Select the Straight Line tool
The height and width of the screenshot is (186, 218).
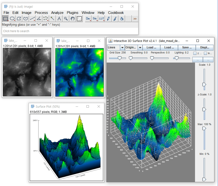[x=32, y=19]
